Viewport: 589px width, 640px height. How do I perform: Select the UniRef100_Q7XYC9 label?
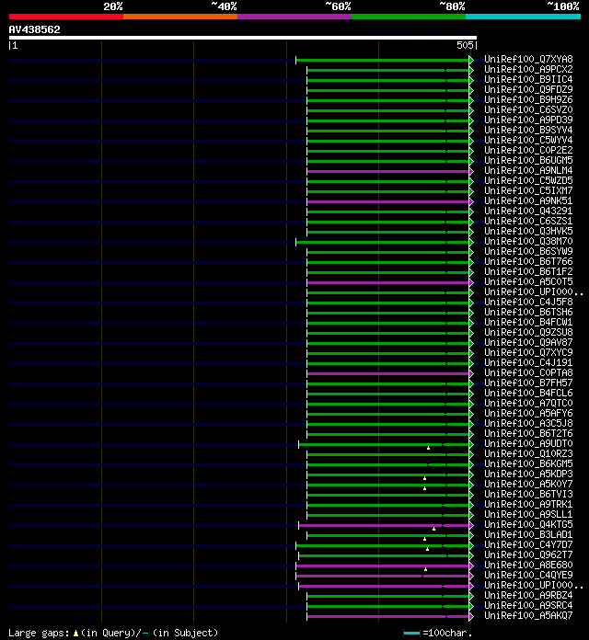coord(528,352)
